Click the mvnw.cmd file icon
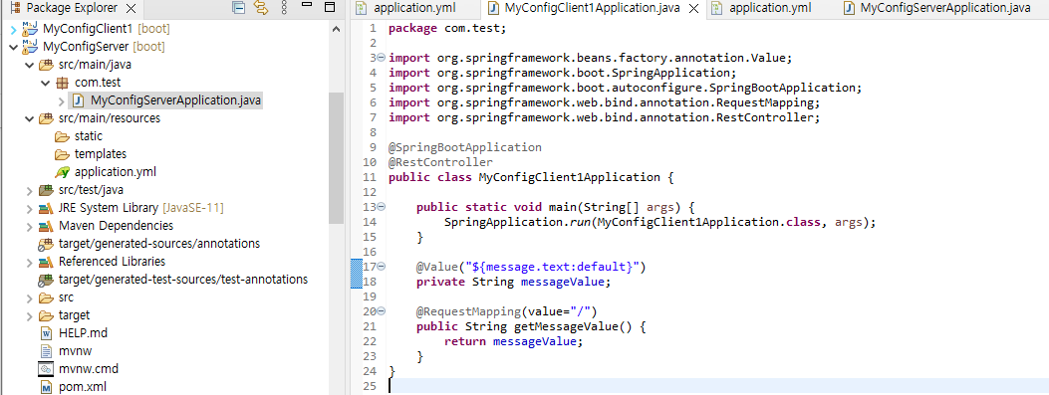This screenshot has width=1049, height=395. pos(46,369)
